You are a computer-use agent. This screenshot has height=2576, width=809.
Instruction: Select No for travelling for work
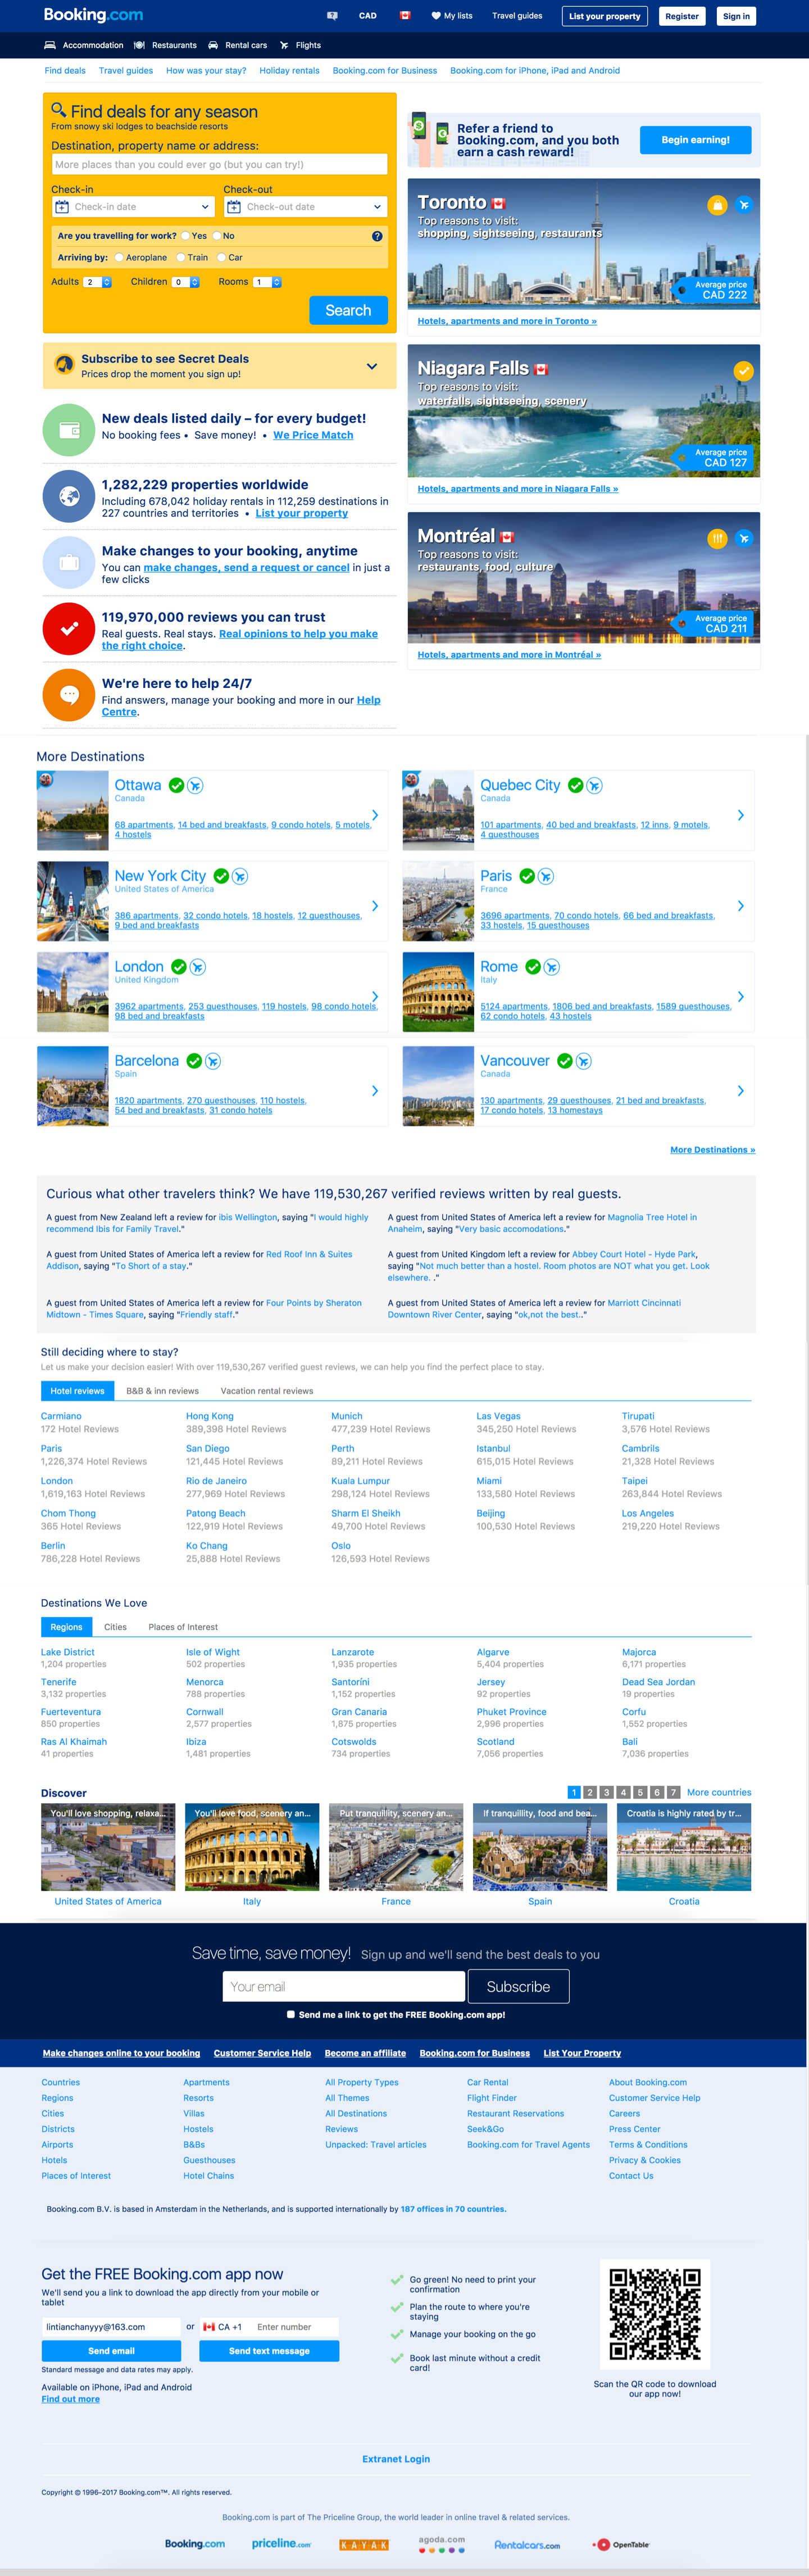(217, 237)
